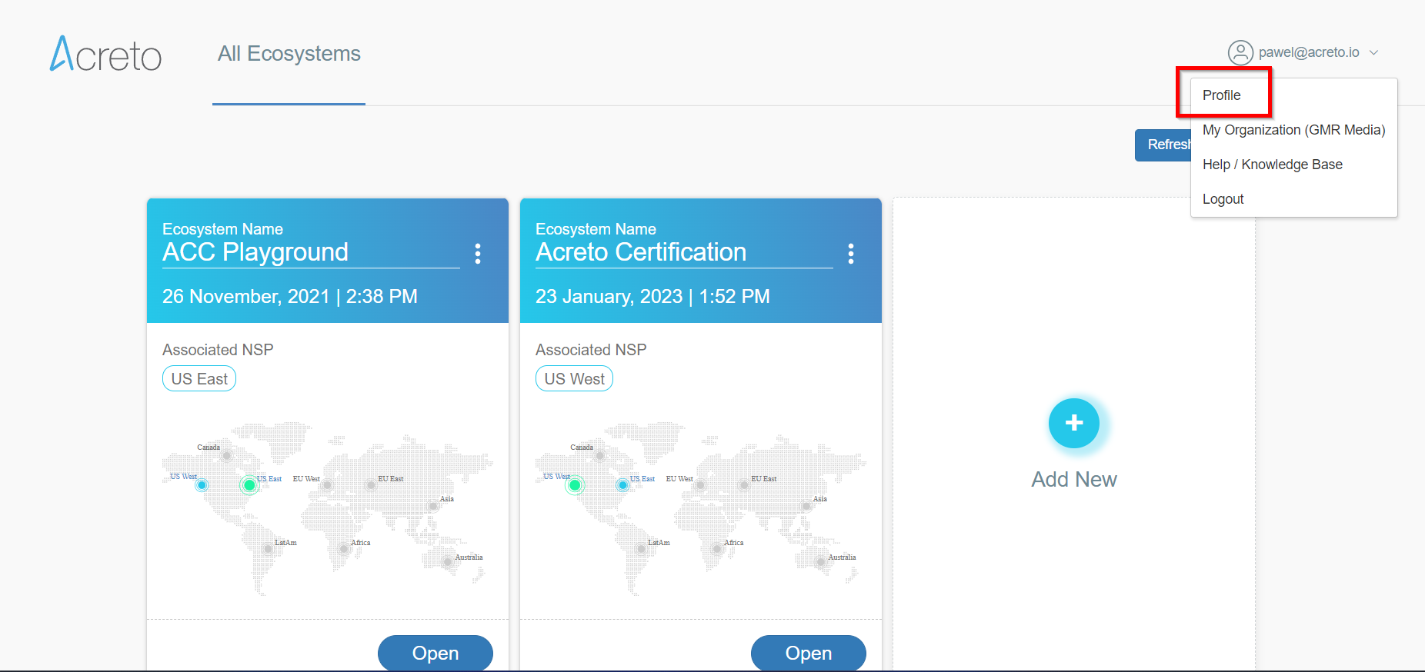1425x672 pixels.
Task: Open the Acreto Certification ecosystem
Action: (x=809, y=653)
